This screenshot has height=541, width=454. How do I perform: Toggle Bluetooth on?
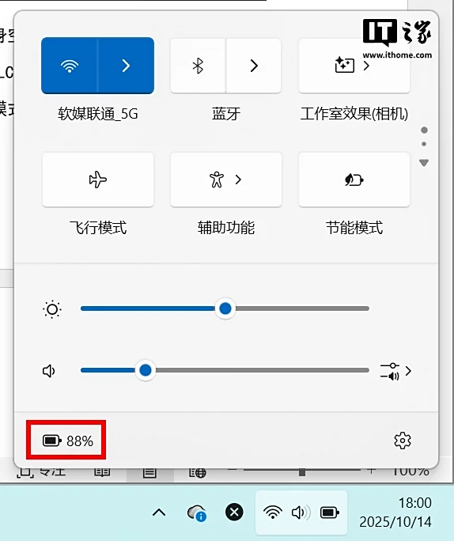tap(198, 66)
